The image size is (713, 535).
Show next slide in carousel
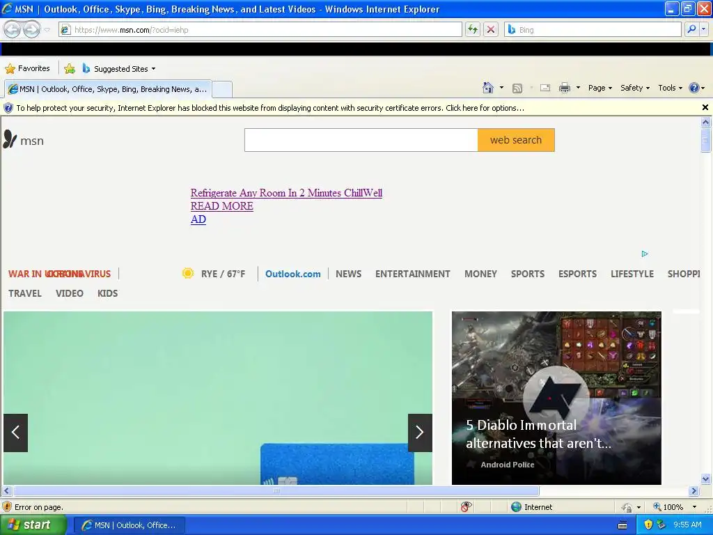(420, 433)
